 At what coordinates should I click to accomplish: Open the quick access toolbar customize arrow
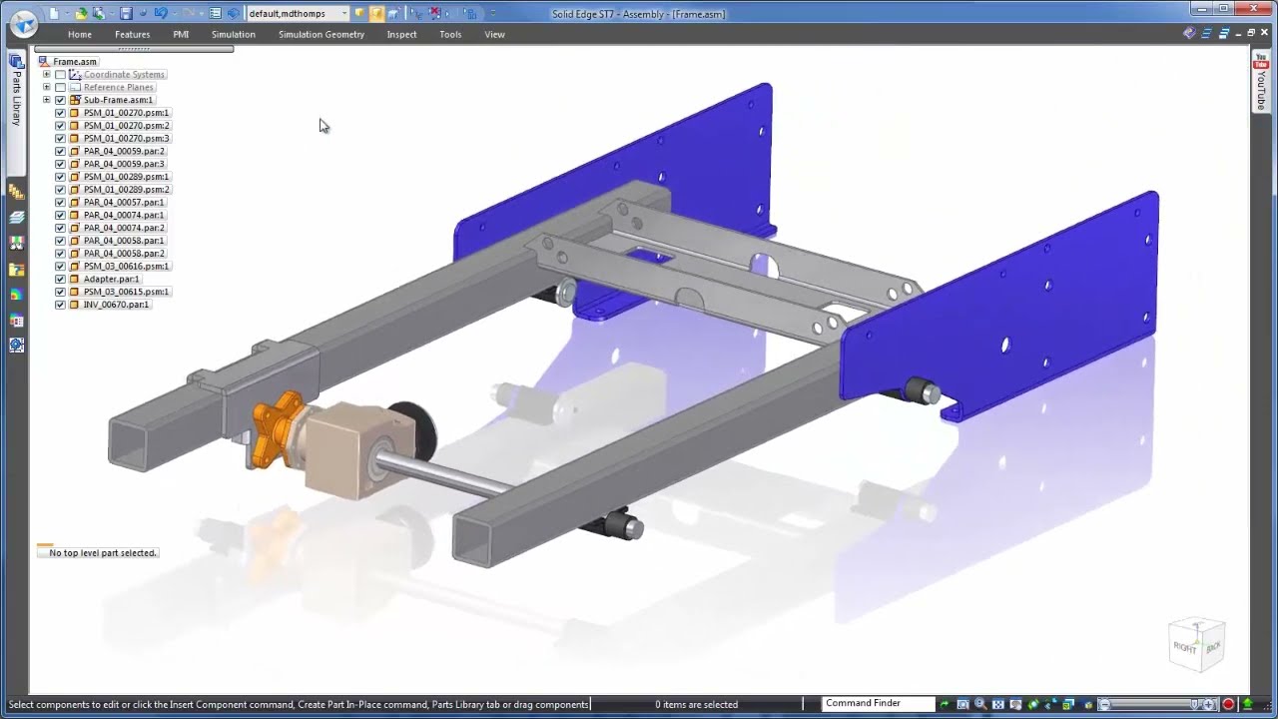(x=492, y=14)
